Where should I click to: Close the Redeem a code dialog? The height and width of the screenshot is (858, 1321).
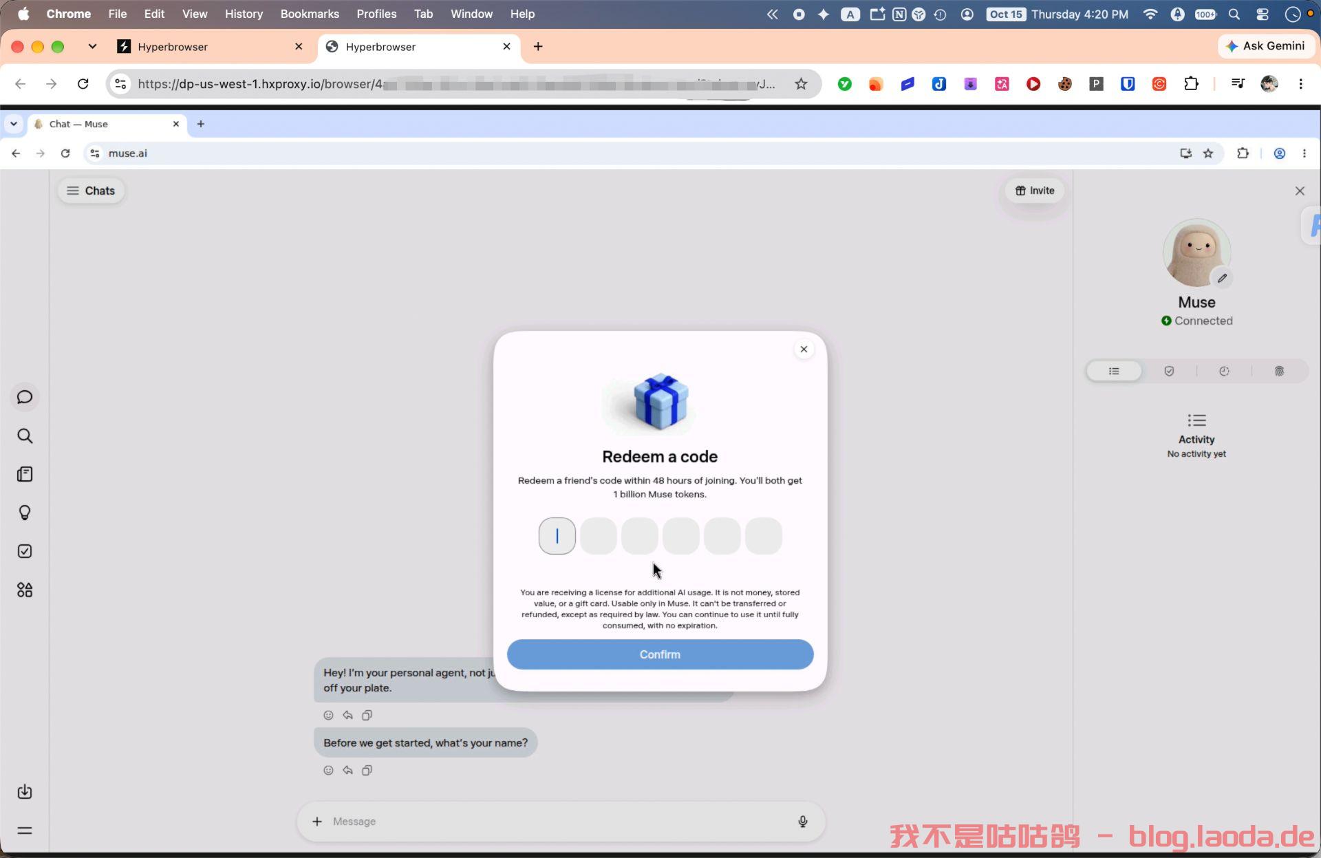coord(804,349)
